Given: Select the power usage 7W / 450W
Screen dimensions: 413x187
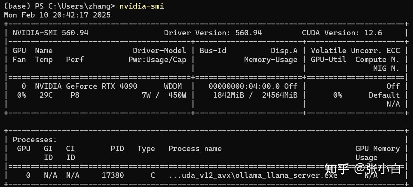Looking at the screenshot, I should (164, 95).
